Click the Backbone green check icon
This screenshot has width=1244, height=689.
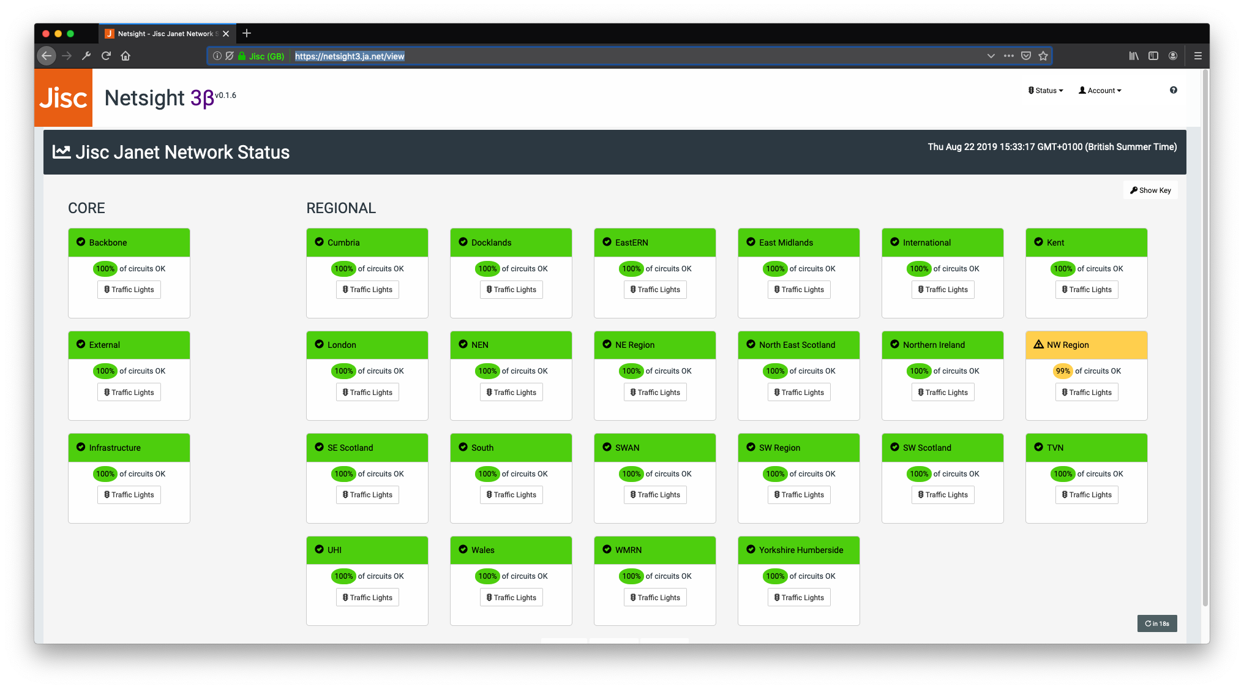pyautogui.click(x=81, y=242)
